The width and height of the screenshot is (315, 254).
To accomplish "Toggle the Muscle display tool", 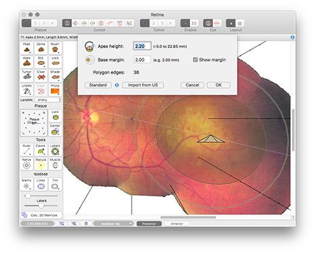I will point(55,164).
